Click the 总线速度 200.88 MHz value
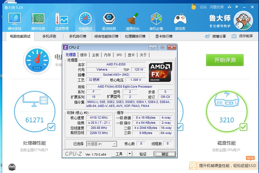This screenshot has height=173, width=259. tap(99, 128)
